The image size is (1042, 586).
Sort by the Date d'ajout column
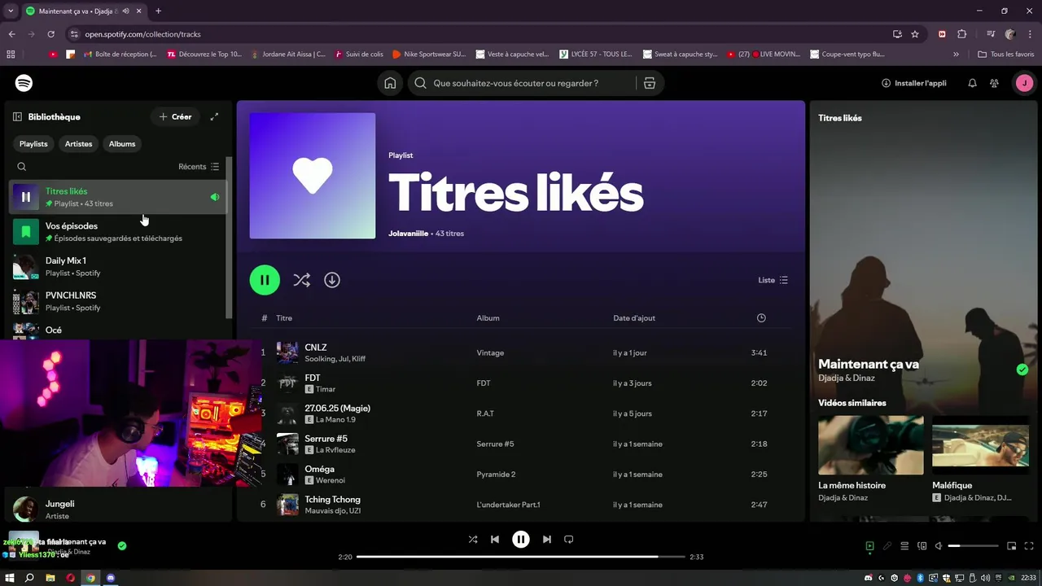point(634,318)
